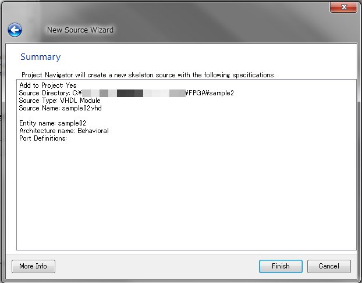Click the blue back arrow icon
Screen dimensions: 362x283
pyautogui.click(x=15, y=30)
